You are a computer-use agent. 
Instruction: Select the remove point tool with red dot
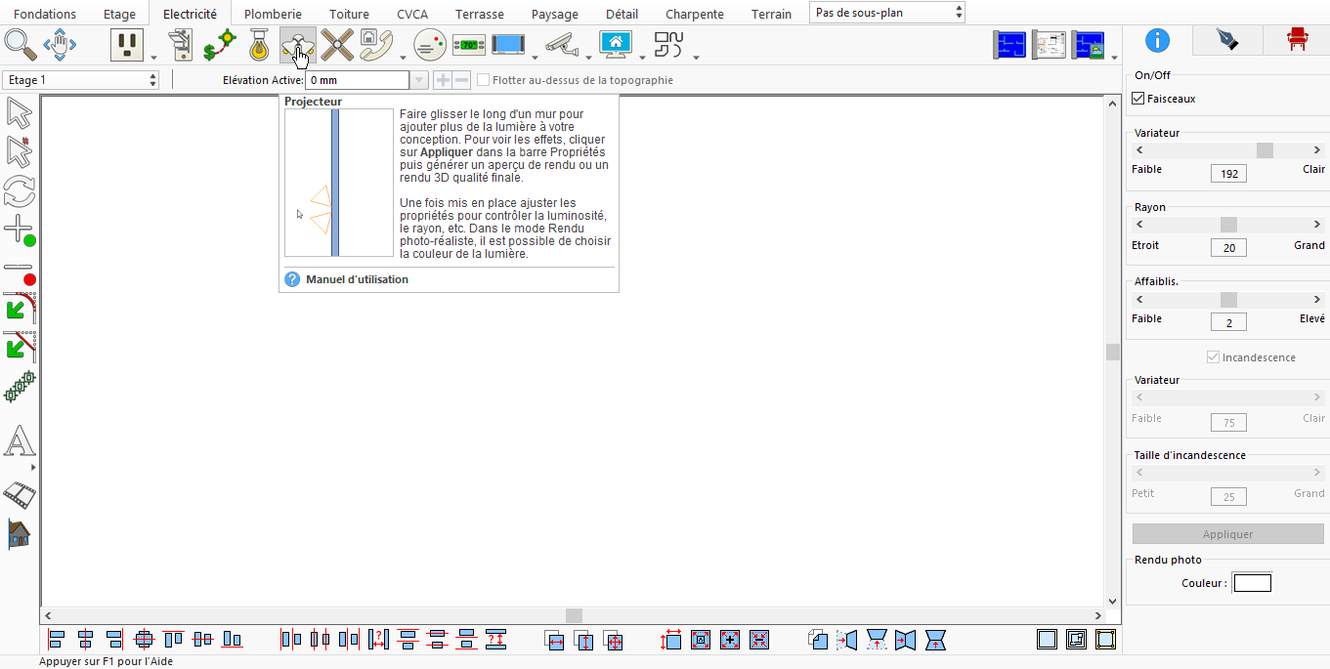click(x=20, y=272)
